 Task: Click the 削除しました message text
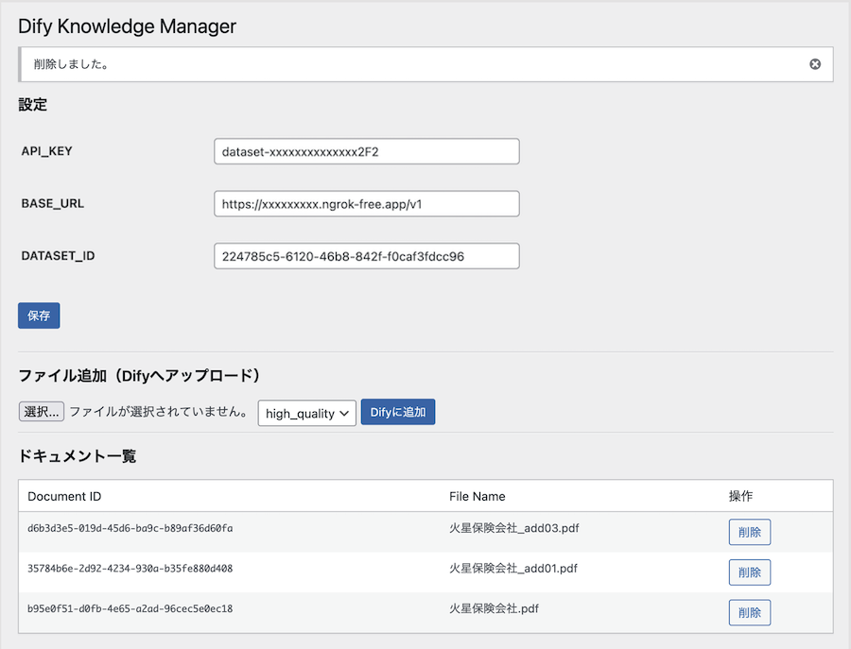pyautogui.click(x=71, y=64)
